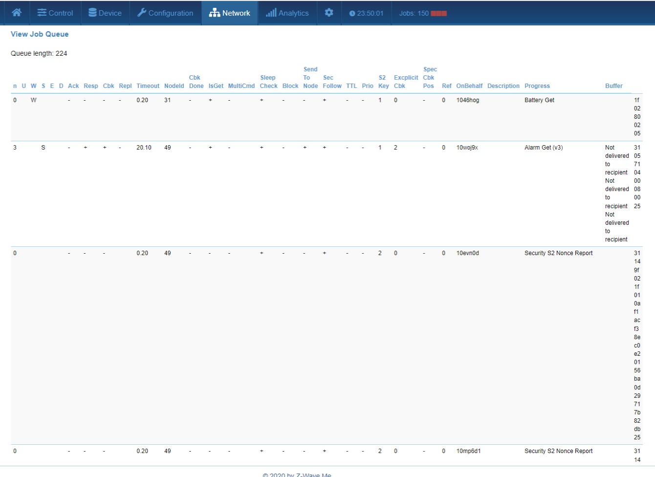Click the 23:50:01 clock indicator
The width and height of the screenshot is (655, 477).
click(x=366, y=13)
